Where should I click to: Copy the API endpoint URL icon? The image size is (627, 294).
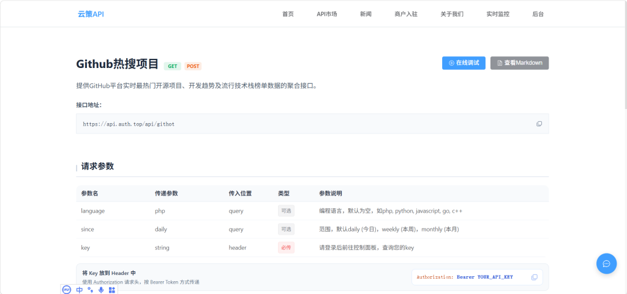point(539,124)
